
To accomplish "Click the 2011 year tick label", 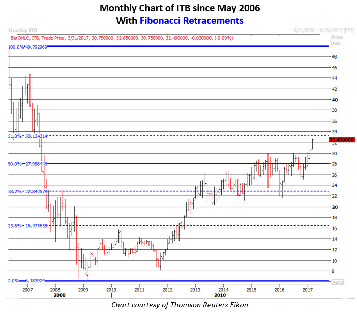I will coord(139,290).
